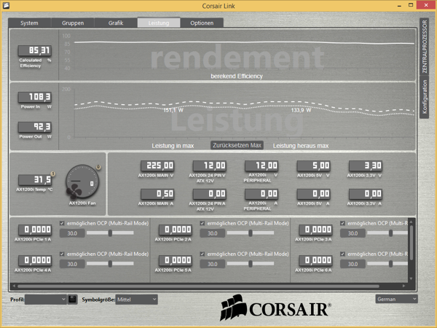Open the Symbolgröße dropdown set to Mittel
Screen dimensions: 437x328
[x=137, y=300]
